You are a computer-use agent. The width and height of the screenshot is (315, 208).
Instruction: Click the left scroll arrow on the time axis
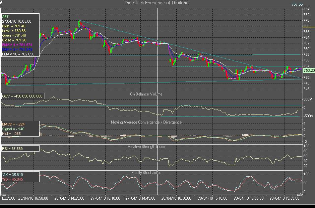[x=3, y=195]
